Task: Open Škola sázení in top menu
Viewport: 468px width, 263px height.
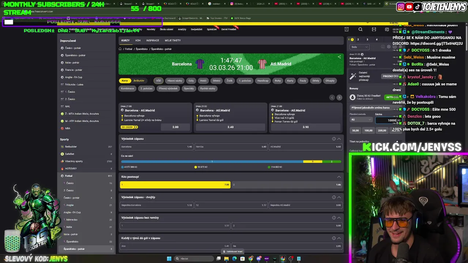Action: click(166, 29)
